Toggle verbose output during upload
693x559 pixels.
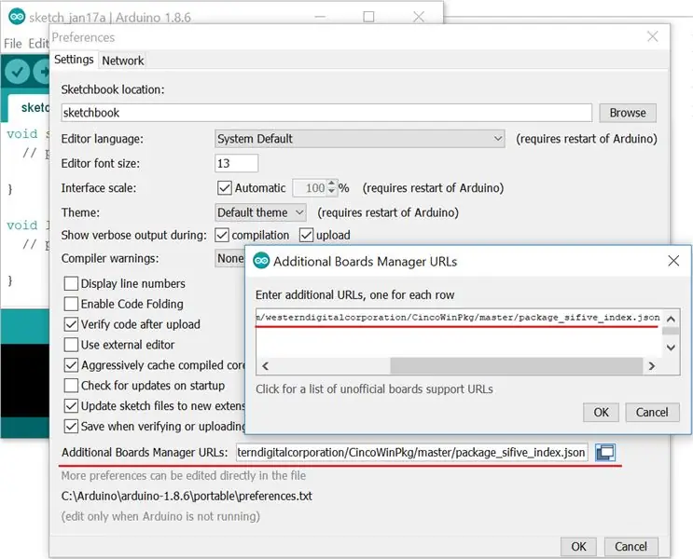click(x=306, y=235)
